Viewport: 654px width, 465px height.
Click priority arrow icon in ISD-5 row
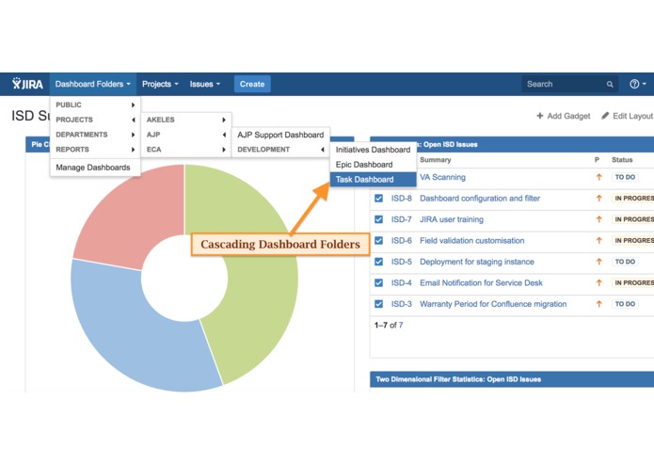598,262
